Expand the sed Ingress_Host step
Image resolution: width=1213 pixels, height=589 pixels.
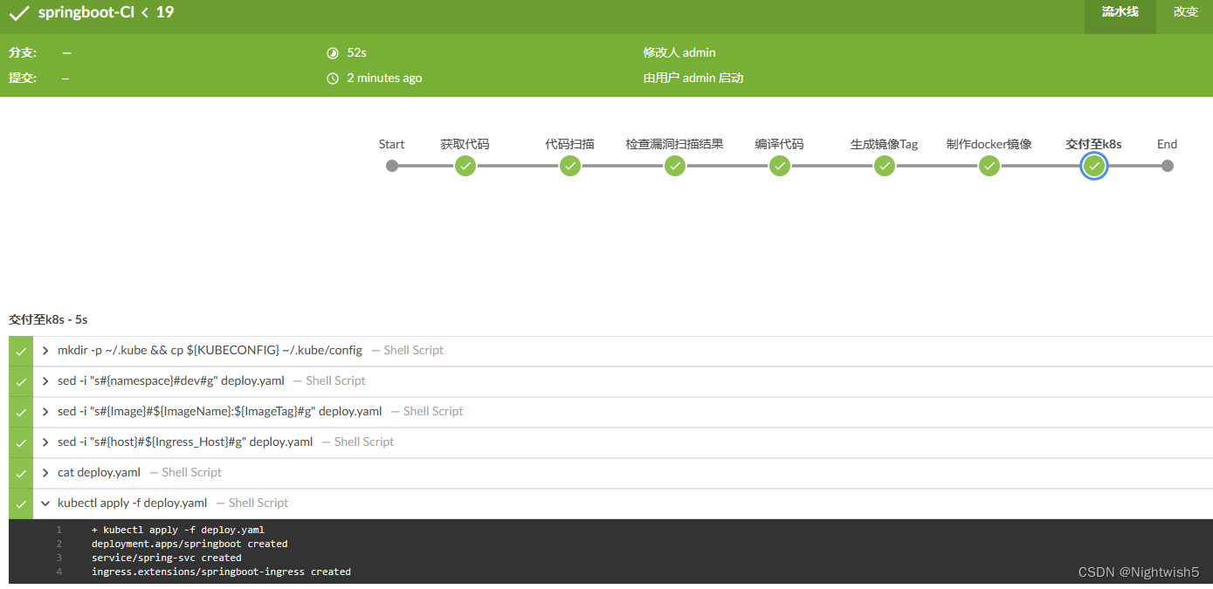[45, 442]
